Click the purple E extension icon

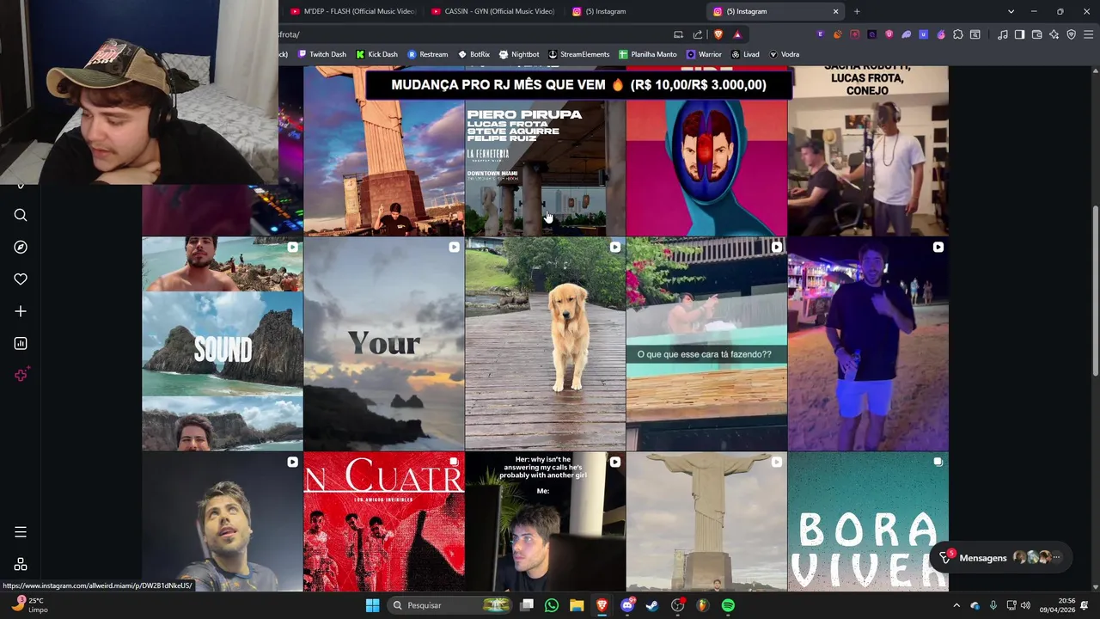(x=821, y=34)
